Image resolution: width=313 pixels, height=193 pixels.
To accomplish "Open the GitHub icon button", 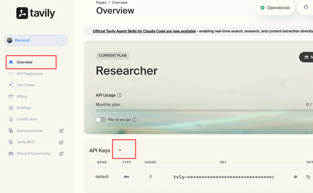I will point(306,7).
